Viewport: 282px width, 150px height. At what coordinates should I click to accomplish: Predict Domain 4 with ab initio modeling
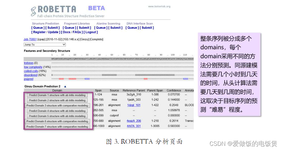pyautogui.click(x=57, y=111)
